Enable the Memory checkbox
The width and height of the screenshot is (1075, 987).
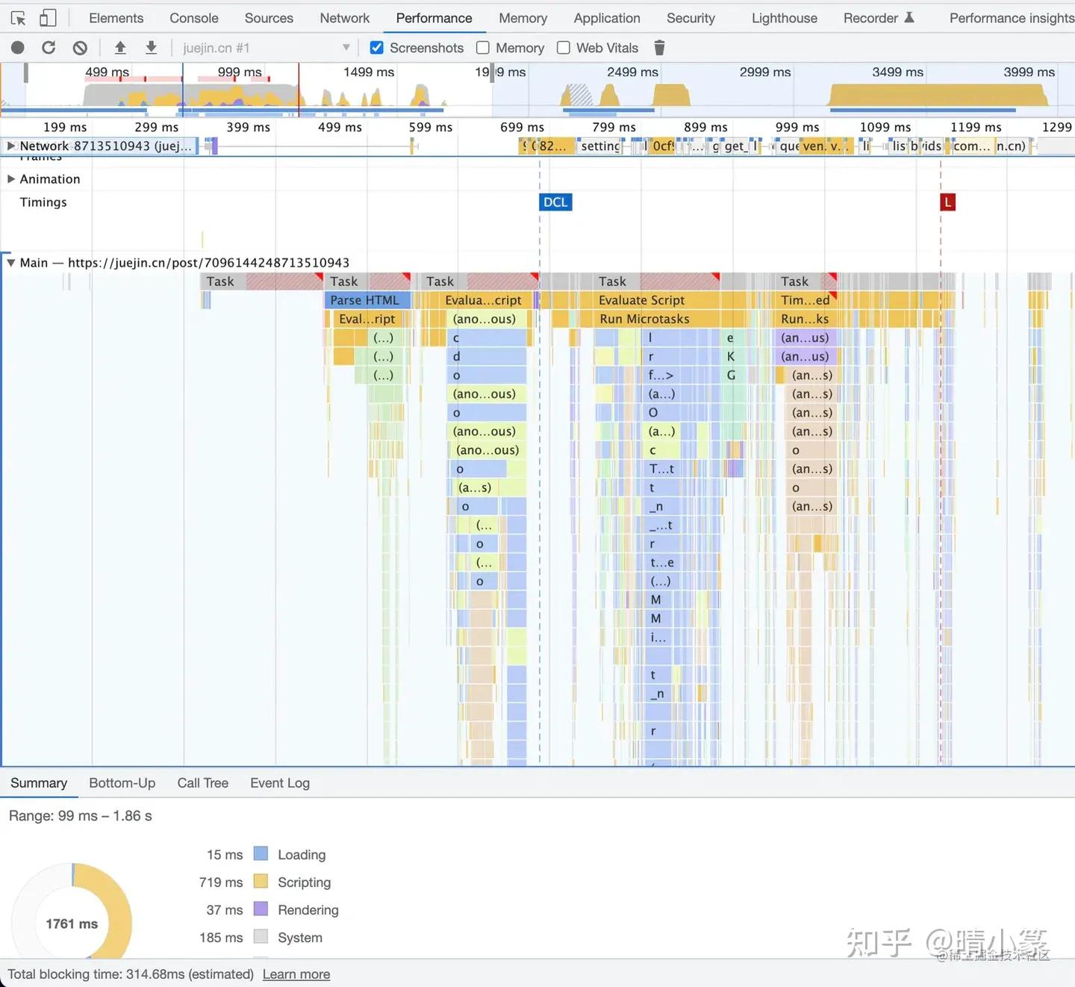(x=483, y=48)
